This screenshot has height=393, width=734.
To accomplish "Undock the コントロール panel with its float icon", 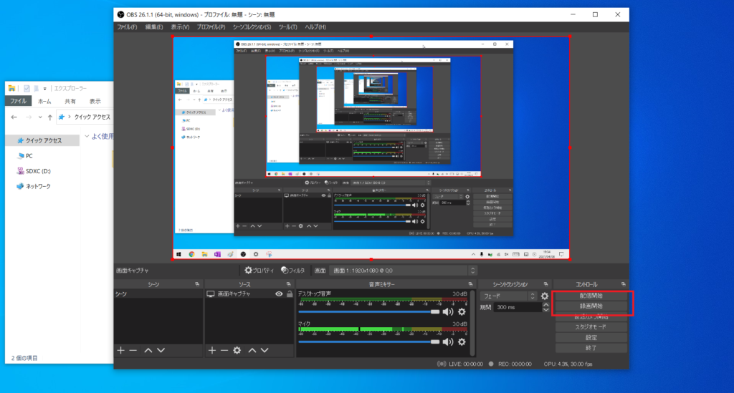I will (623, 284).
